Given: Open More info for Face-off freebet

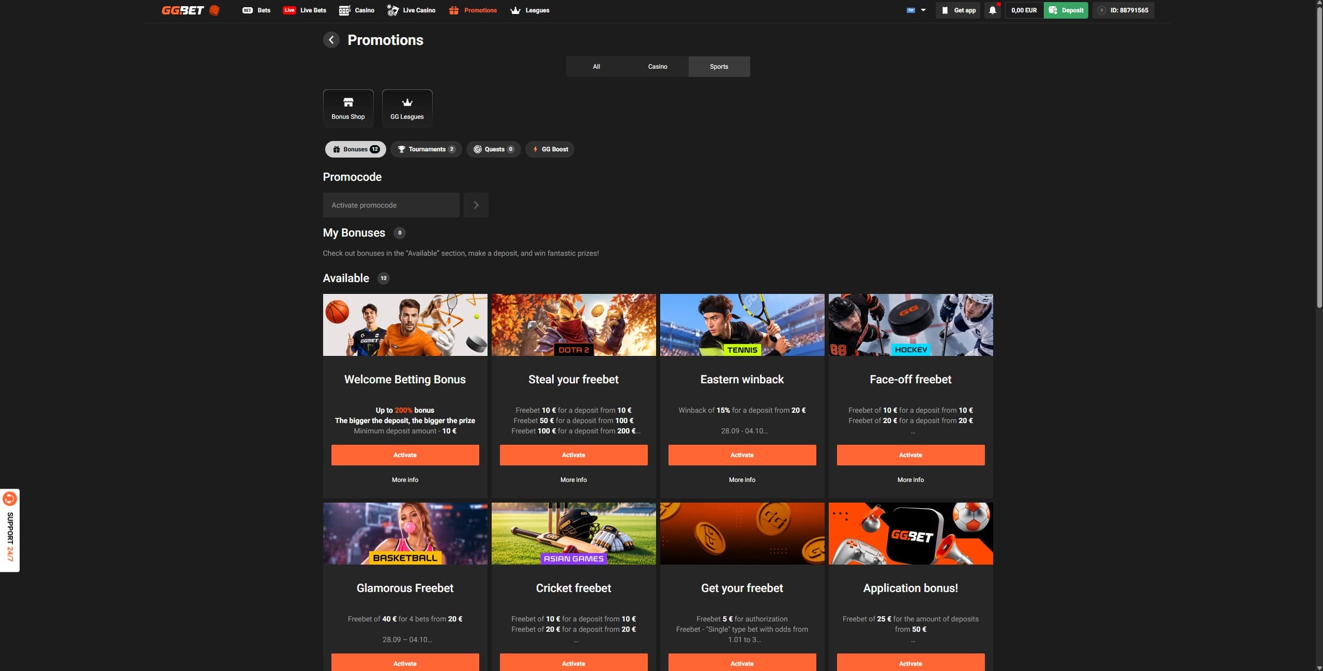Looking at the screenshot, I should point(910,480).
